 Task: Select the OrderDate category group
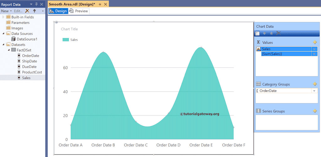click(284, 91)
